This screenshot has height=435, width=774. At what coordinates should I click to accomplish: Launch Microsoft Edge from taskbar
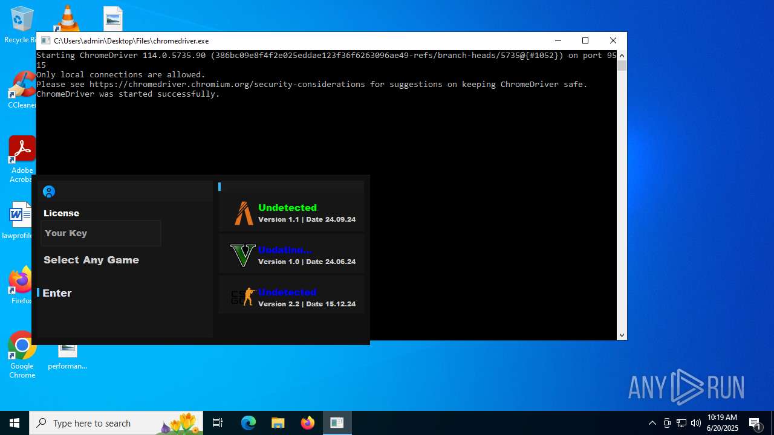coord(249,423)
